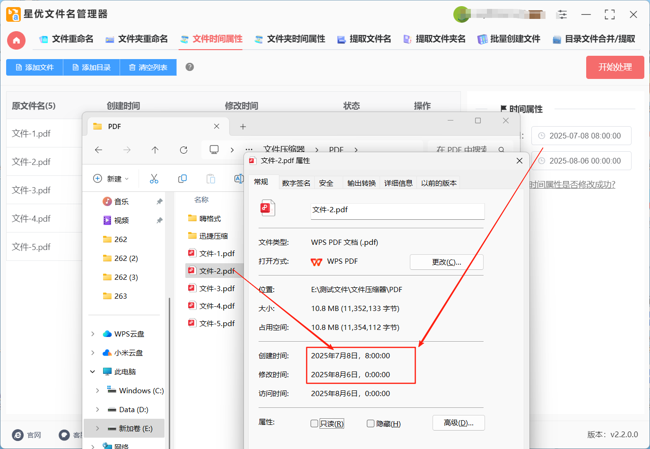Image resolution: width=650 pixels, height=449 pixels.
Task: Select 文件-5.pdf in Explorer file list
Action: 212,323
